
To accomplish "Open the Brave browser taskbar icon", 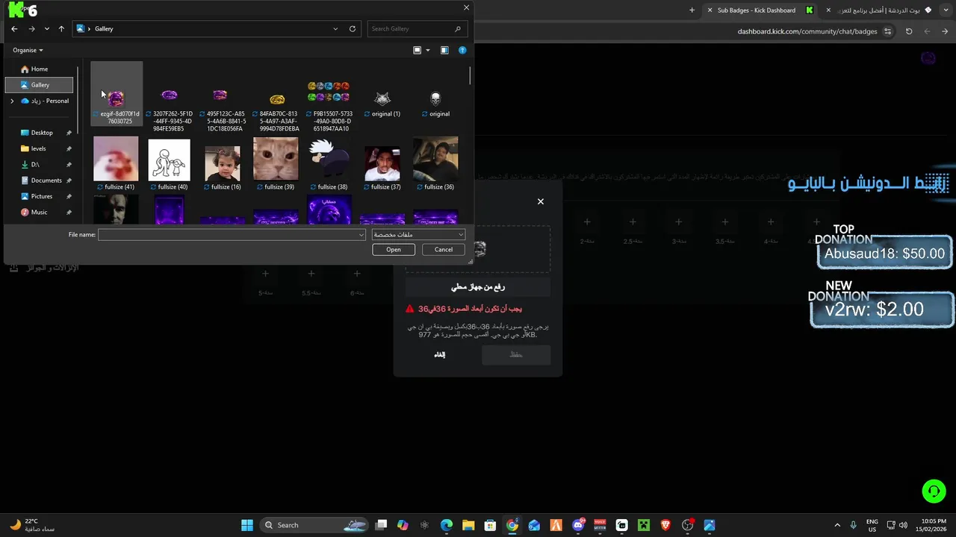I will (665, 525).
